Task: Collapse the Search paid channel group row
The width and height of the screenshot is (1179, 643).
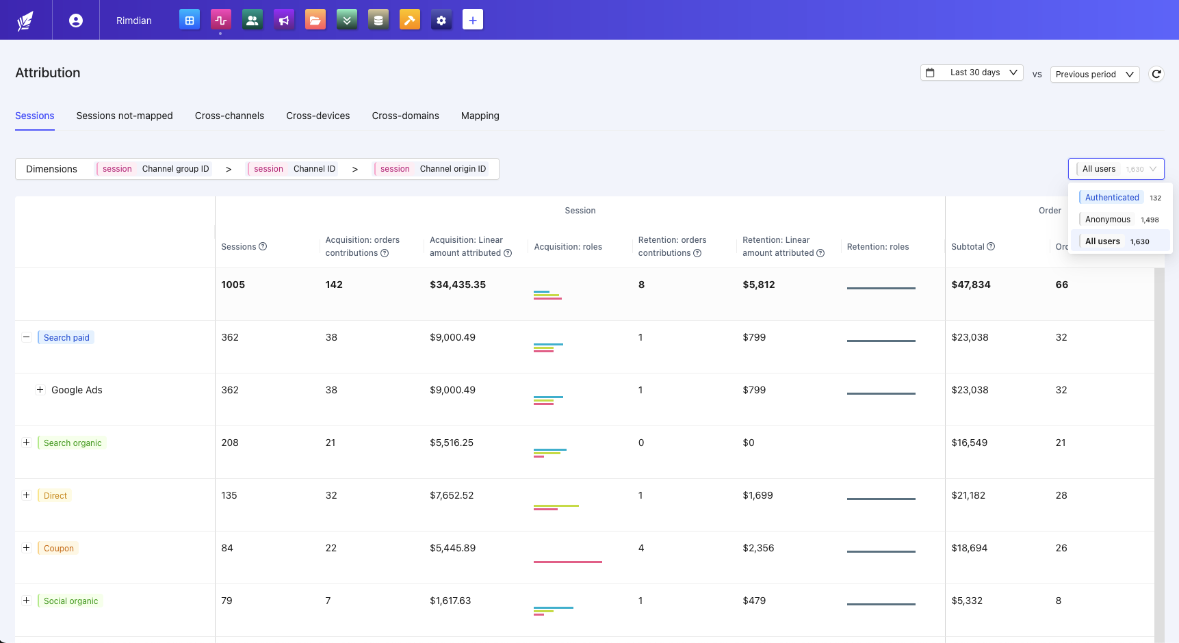Action: tap(27, 337)
